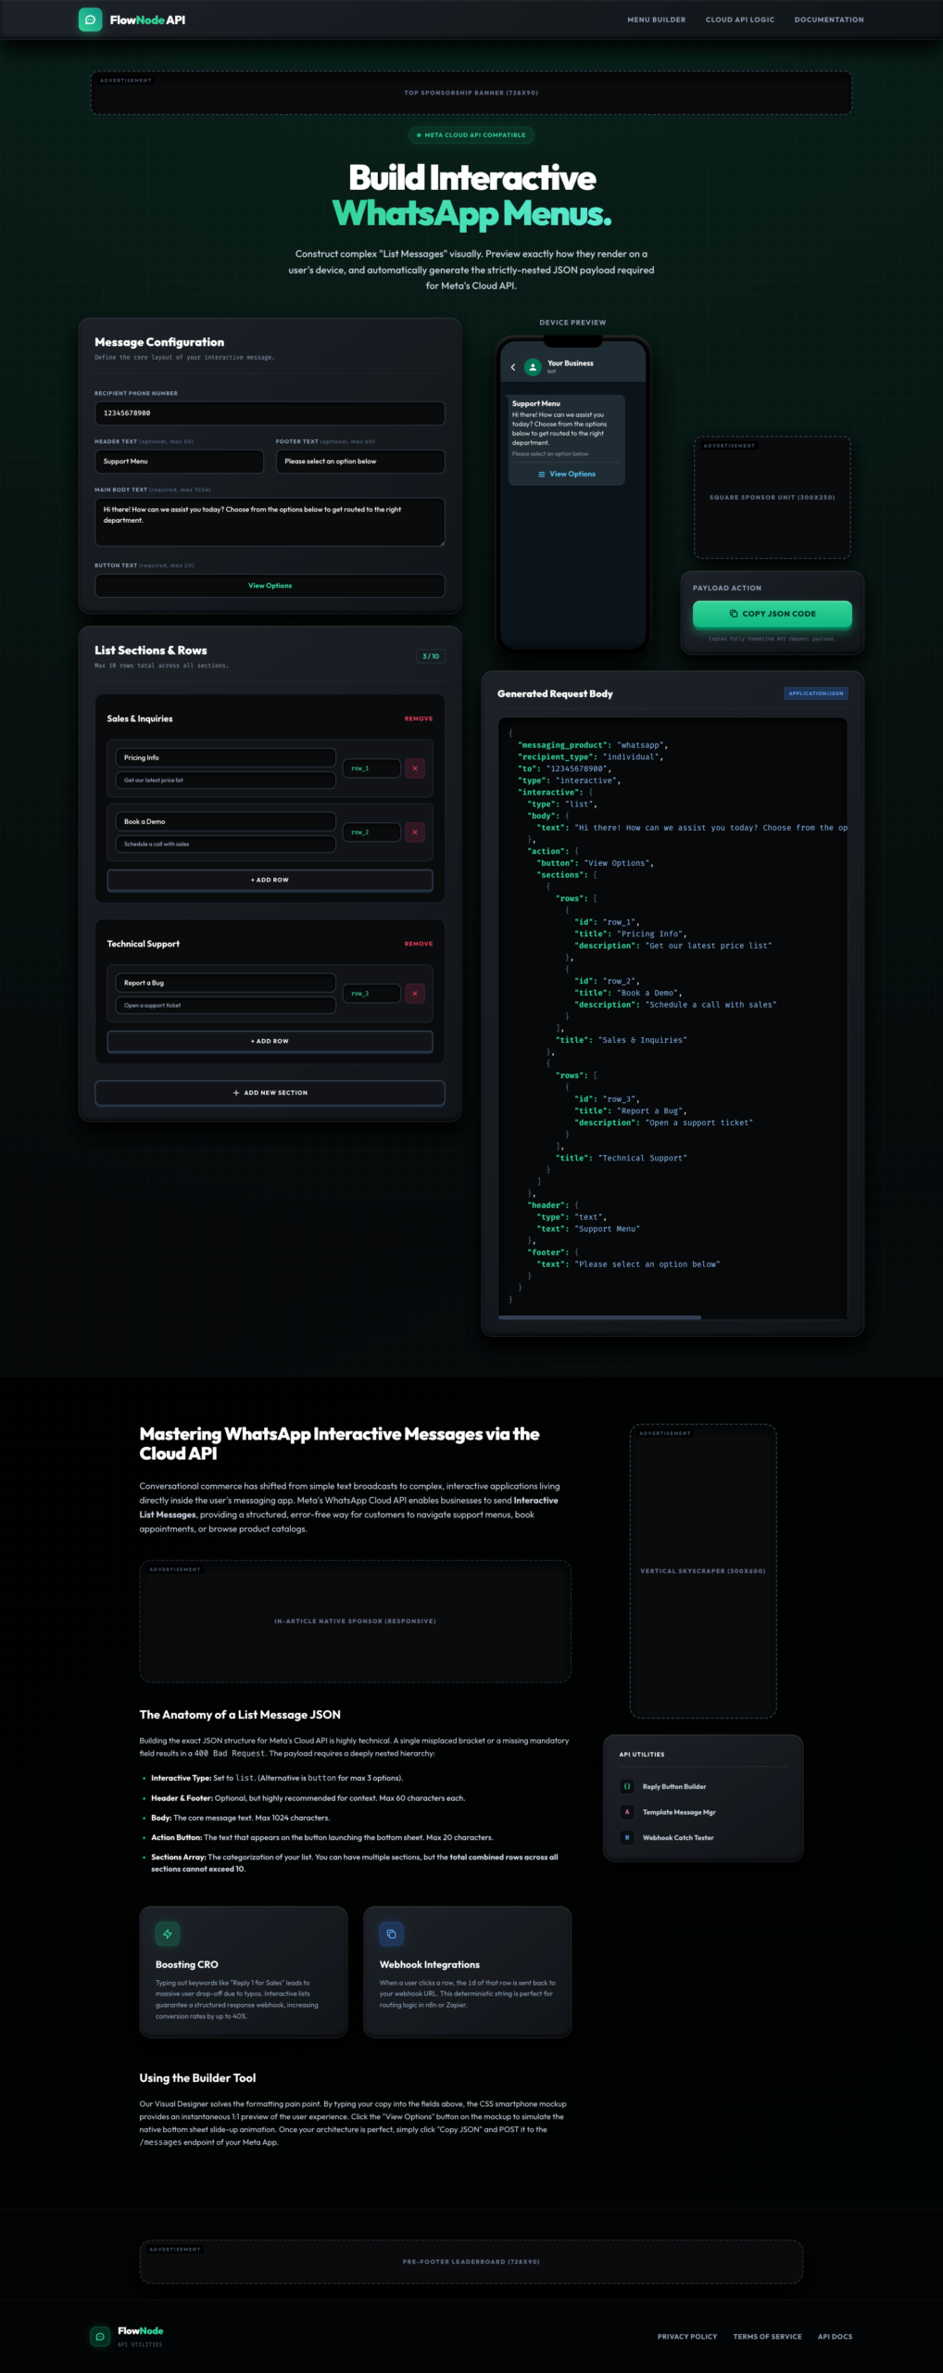Click the 'Get our latest price list' description field

[225, 780]
